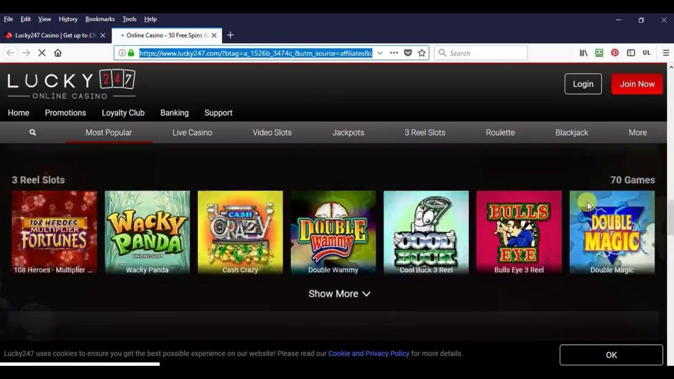
Task: Select the Jackpots category tab
Action: coord(348,133)
